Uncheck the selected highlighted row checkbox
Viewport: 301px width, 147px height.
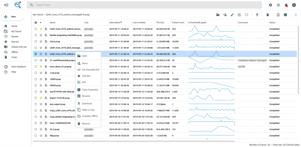36,54
